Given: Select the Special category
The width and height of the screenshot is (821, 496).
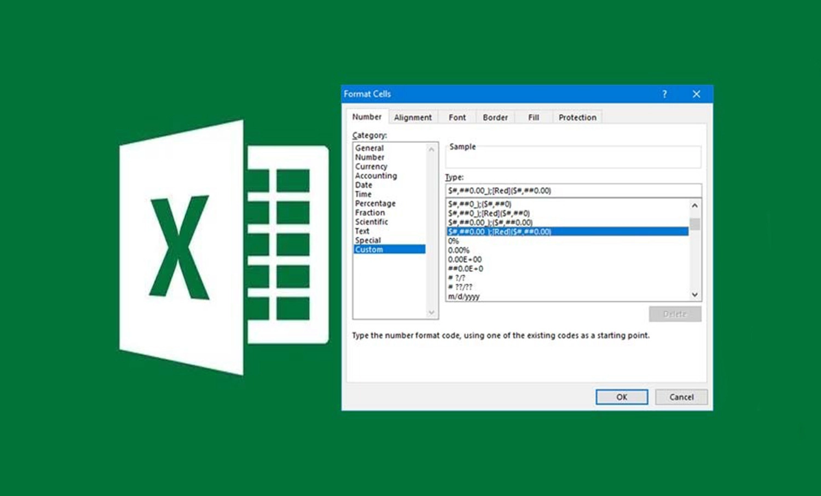Looking at the screenshot, I should point(368,240).
